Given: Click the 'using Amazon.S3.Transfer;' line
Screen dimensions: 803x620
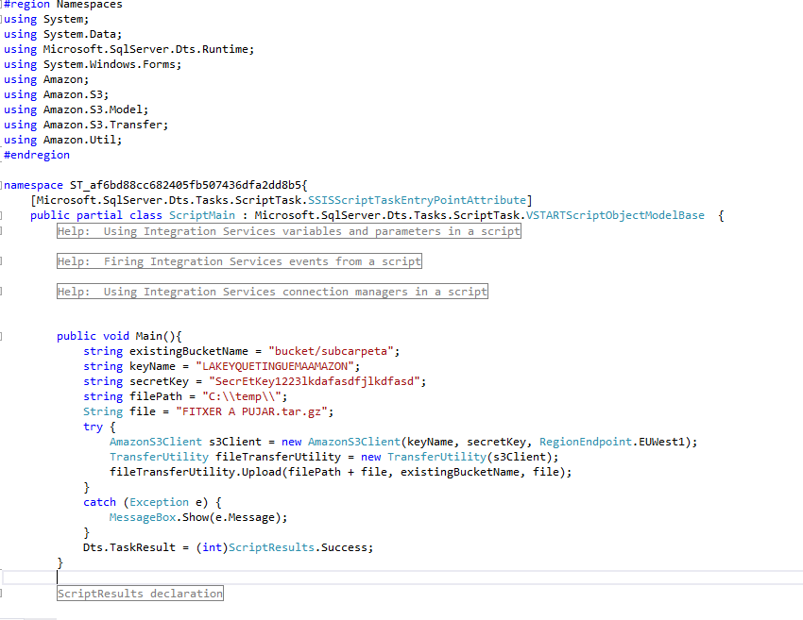Looking at the screenshot, I should coord(86,125).
